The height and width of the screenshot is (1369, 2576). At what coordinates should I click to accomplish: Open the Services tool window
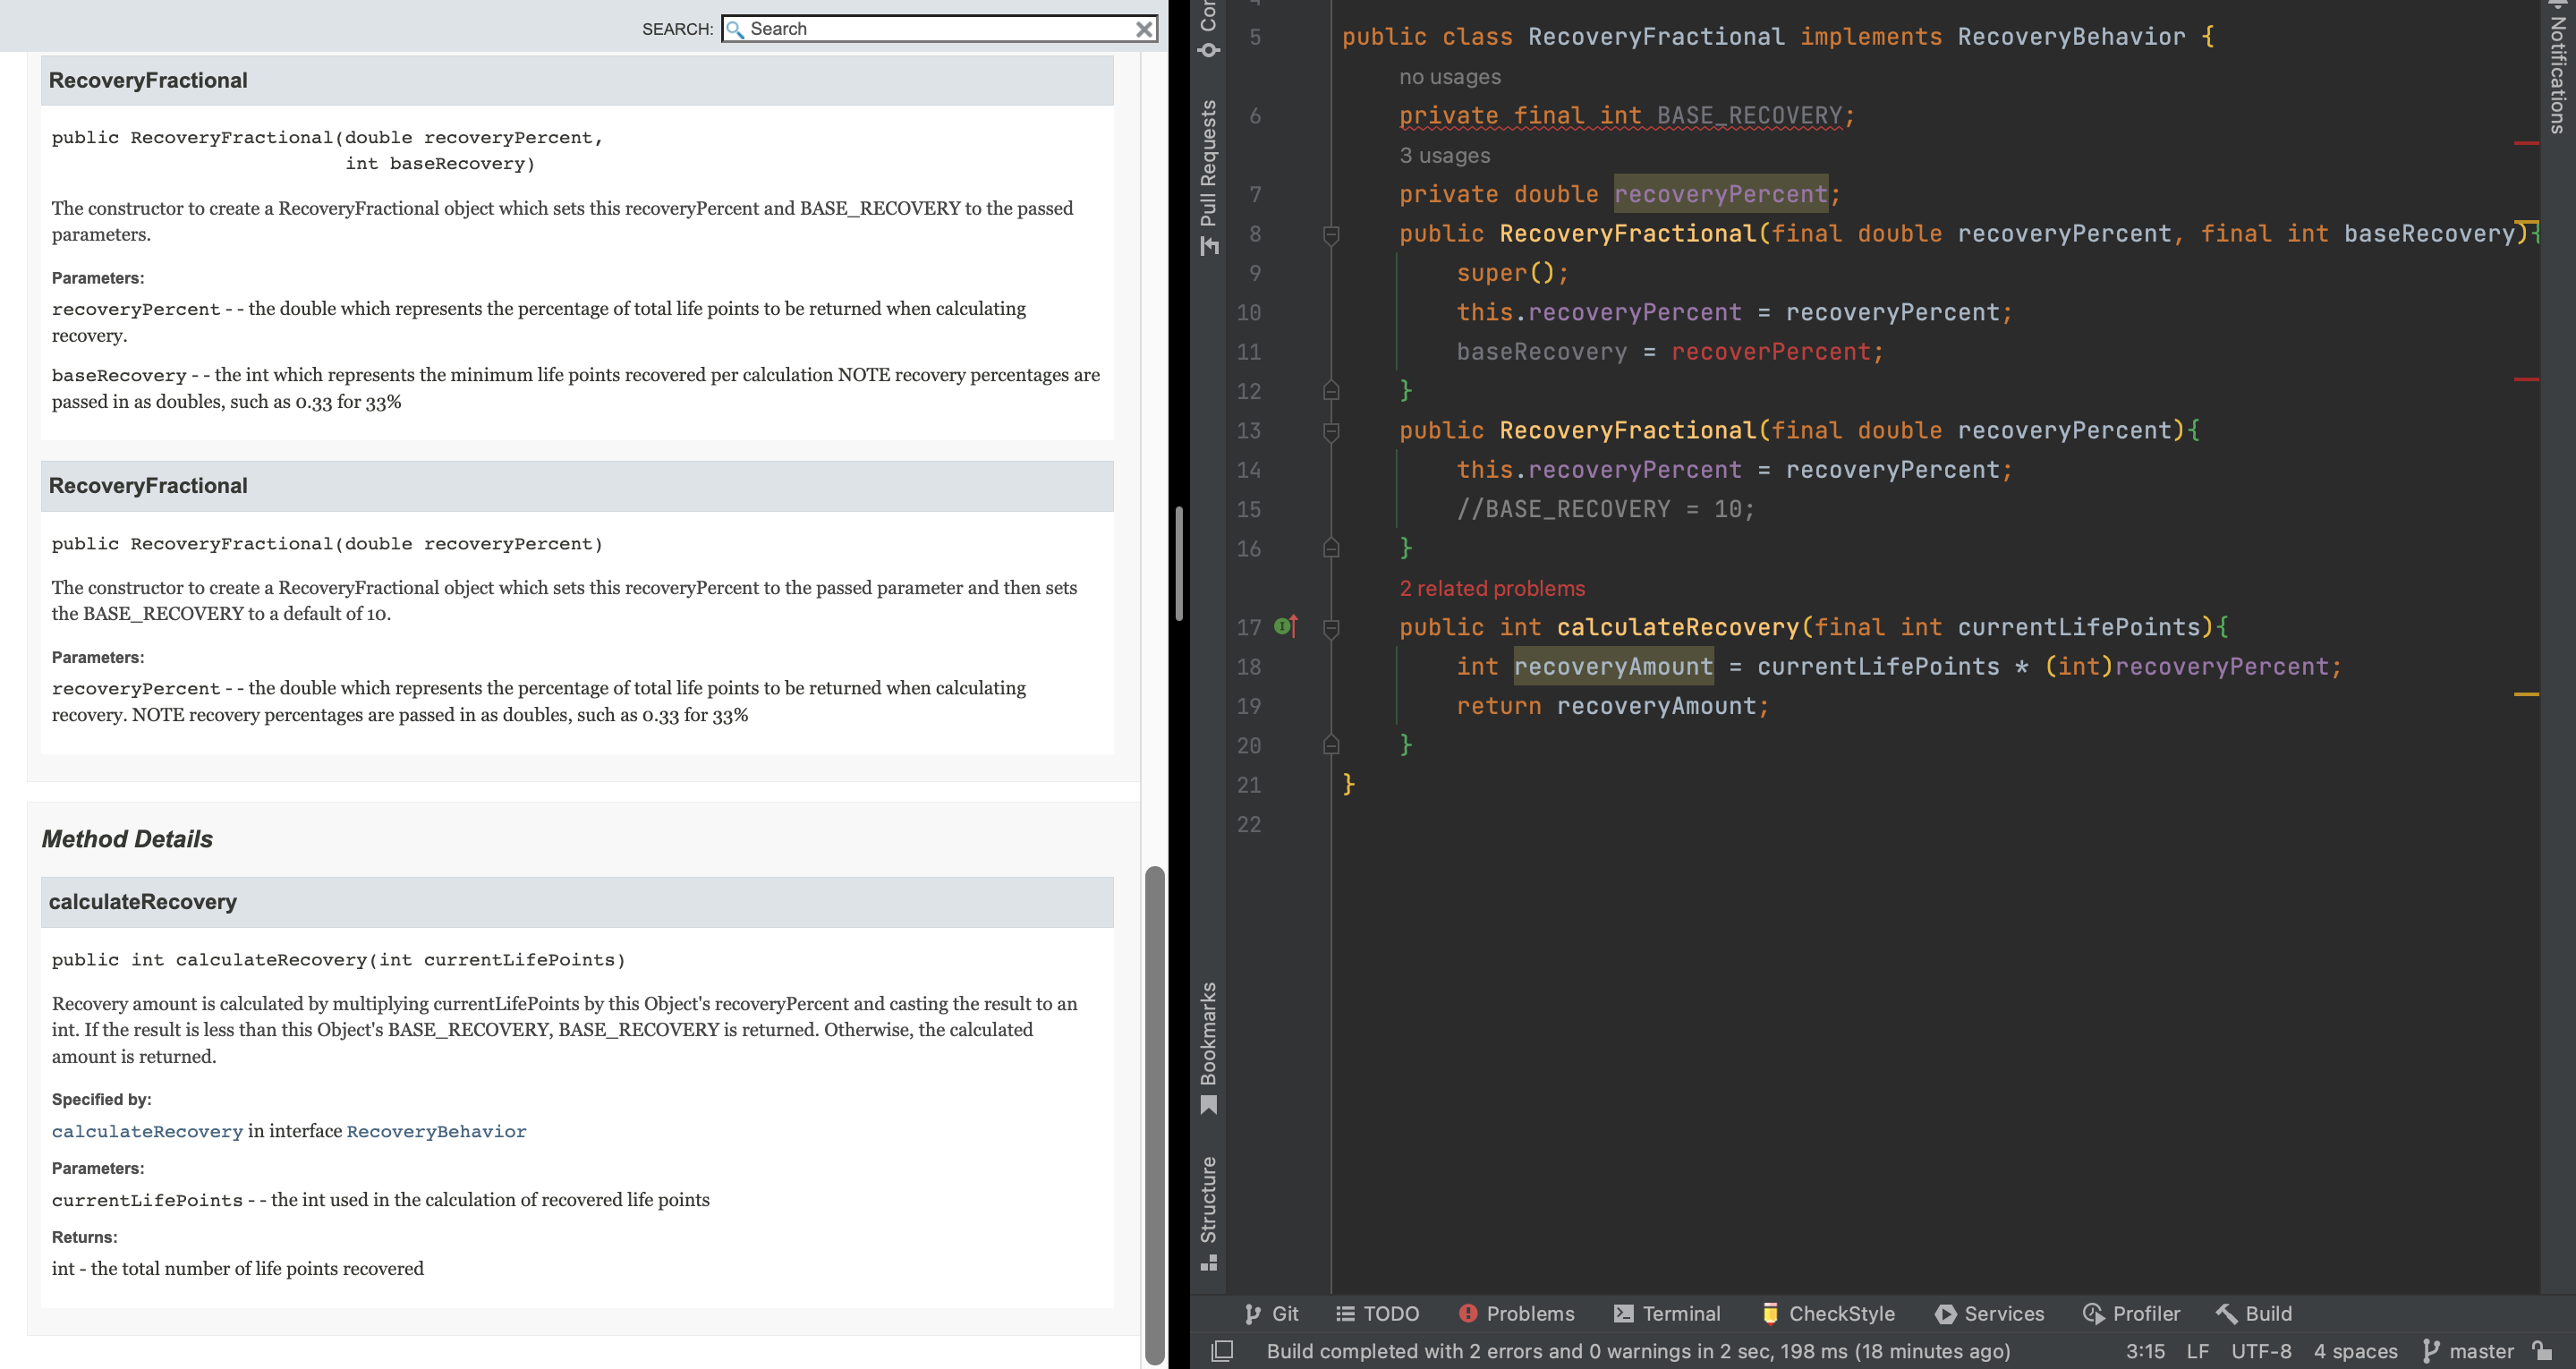pyautogui.click(x=1989, y=1313)
